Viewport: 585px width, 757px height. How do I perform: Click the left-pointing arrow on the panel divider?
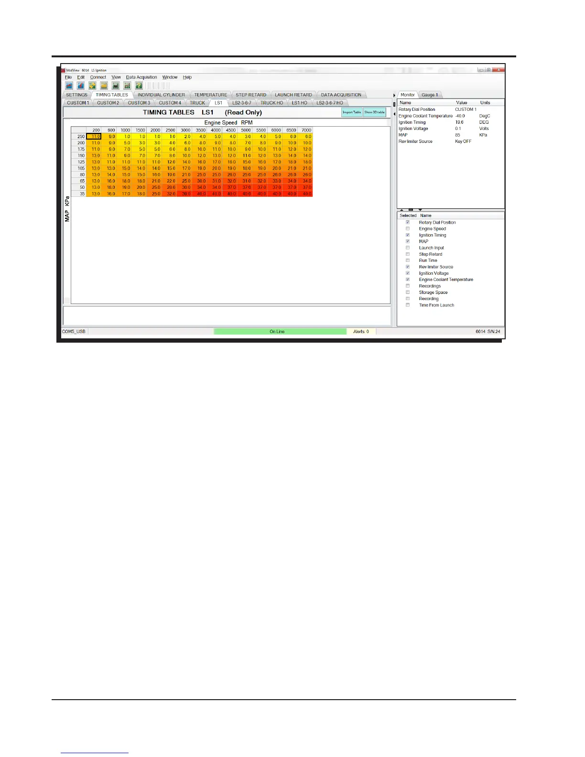click(394, 114)
